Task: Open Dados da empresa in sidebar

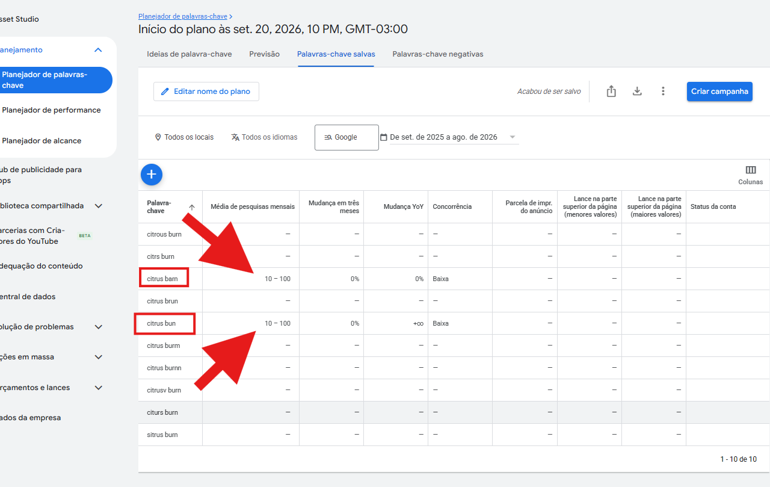Action: [x=31, y=418]
